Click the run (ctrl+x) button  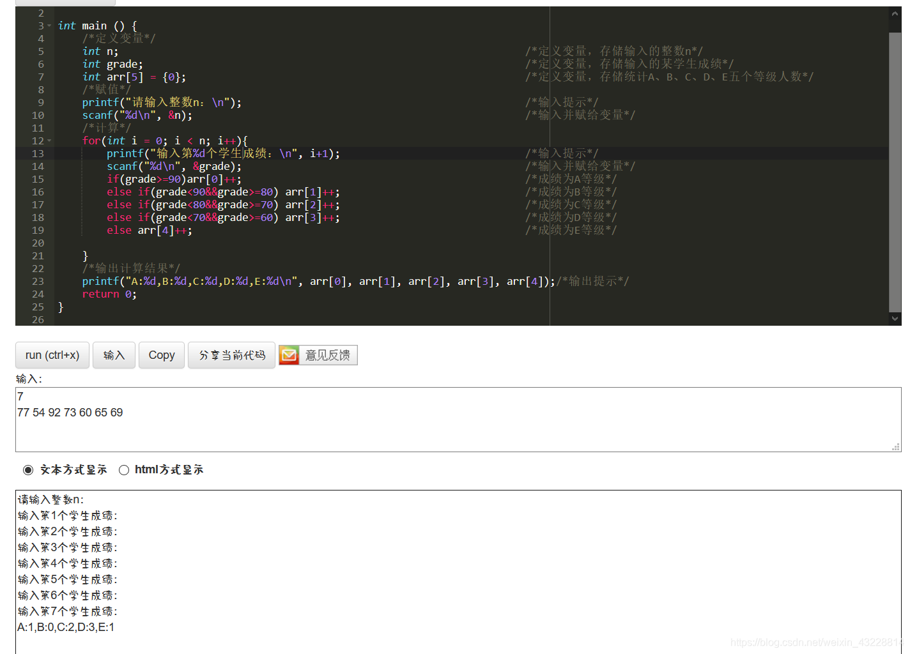tap(52, 355)
